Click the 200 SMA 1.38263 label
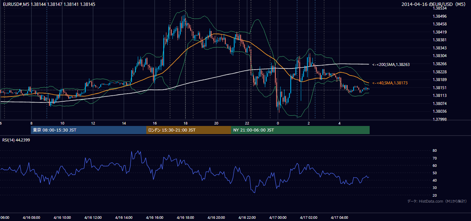 coord(391,64)
